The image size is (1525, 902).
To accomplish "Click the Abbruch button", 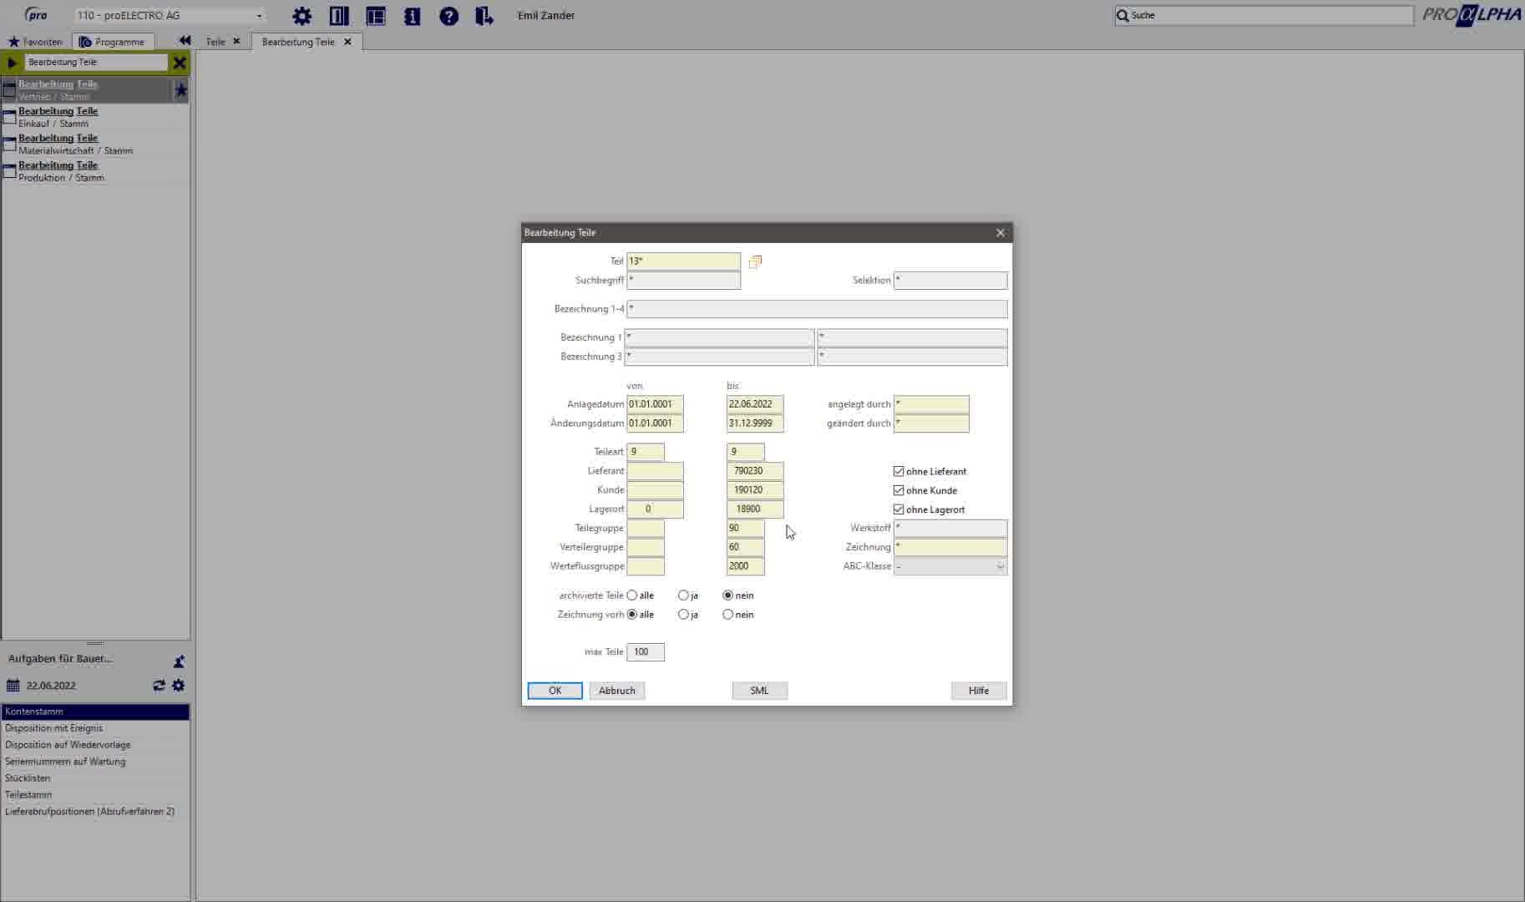I will click(617, 691).
